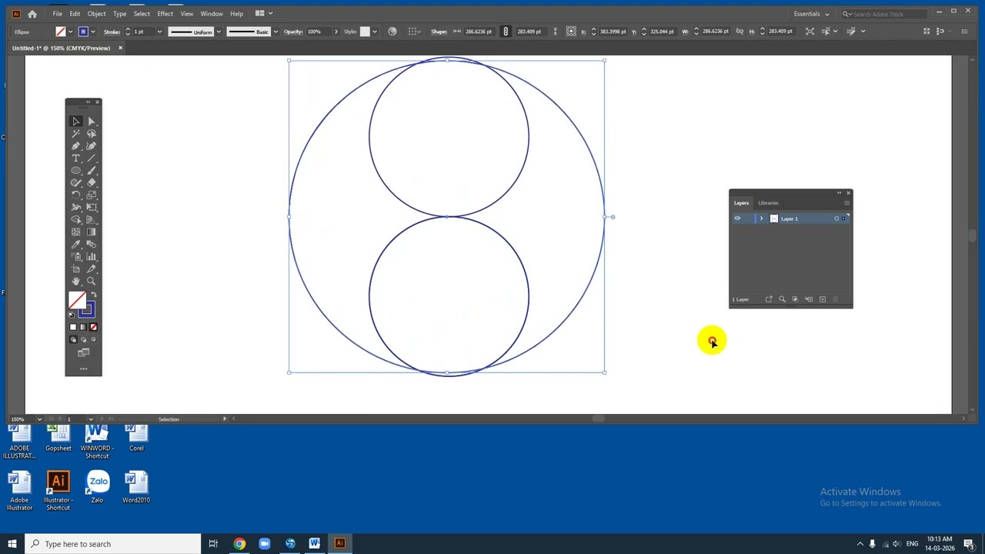Open the zoom level dropdown at 150%
The width and height of the screenshot is (985, 554).
coord(39,419)
